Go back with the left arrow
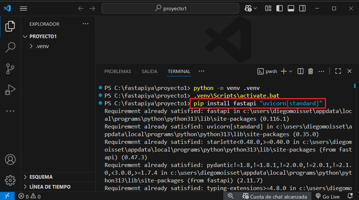 (81, 8)
